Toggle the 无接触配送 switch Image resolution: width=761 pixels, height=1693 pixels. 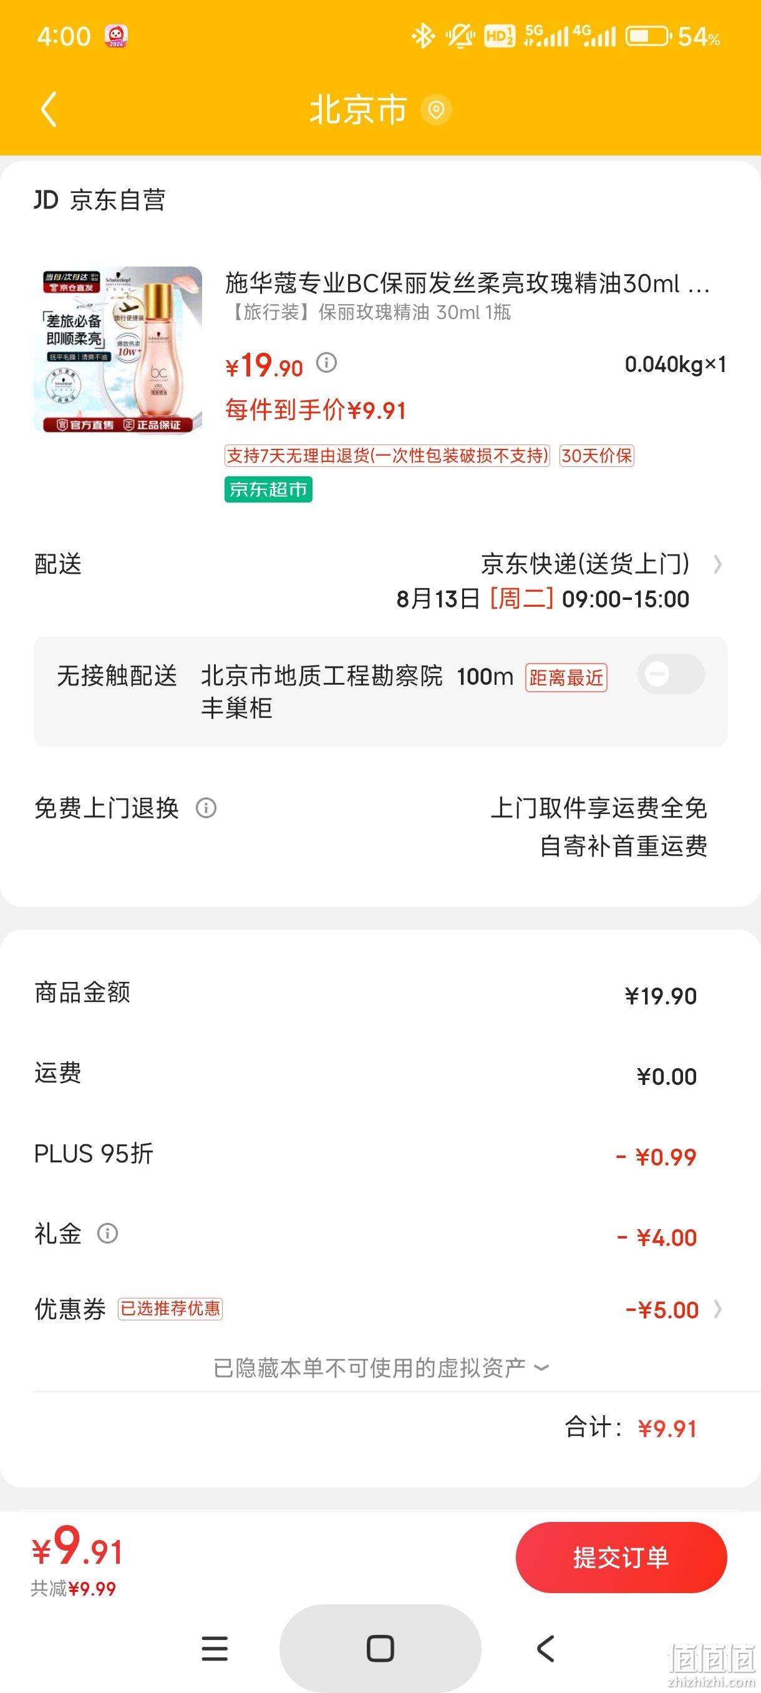(x=671, y=674)
